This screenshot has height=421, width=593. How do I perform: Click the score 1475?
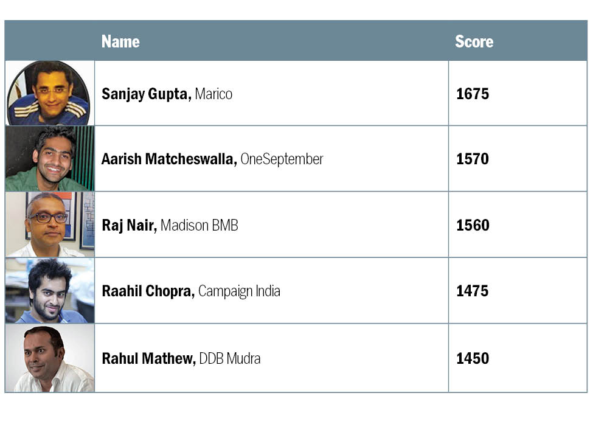pos(473,291)
